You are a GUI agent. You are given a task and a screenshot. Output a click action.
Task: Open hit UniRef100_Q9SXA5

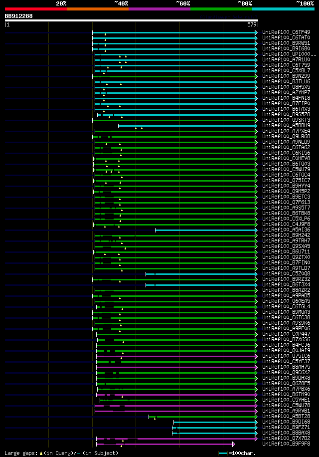(x=286, y=246)
